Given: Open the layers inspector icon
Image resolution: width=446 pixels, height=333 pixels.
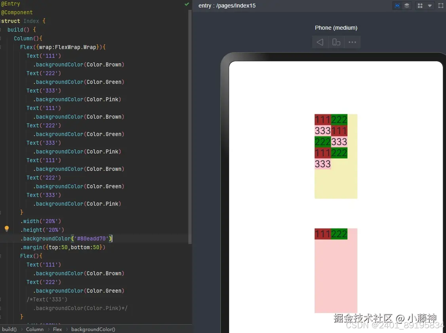Looking at the screenshot, I should click(x=407, y=6).
